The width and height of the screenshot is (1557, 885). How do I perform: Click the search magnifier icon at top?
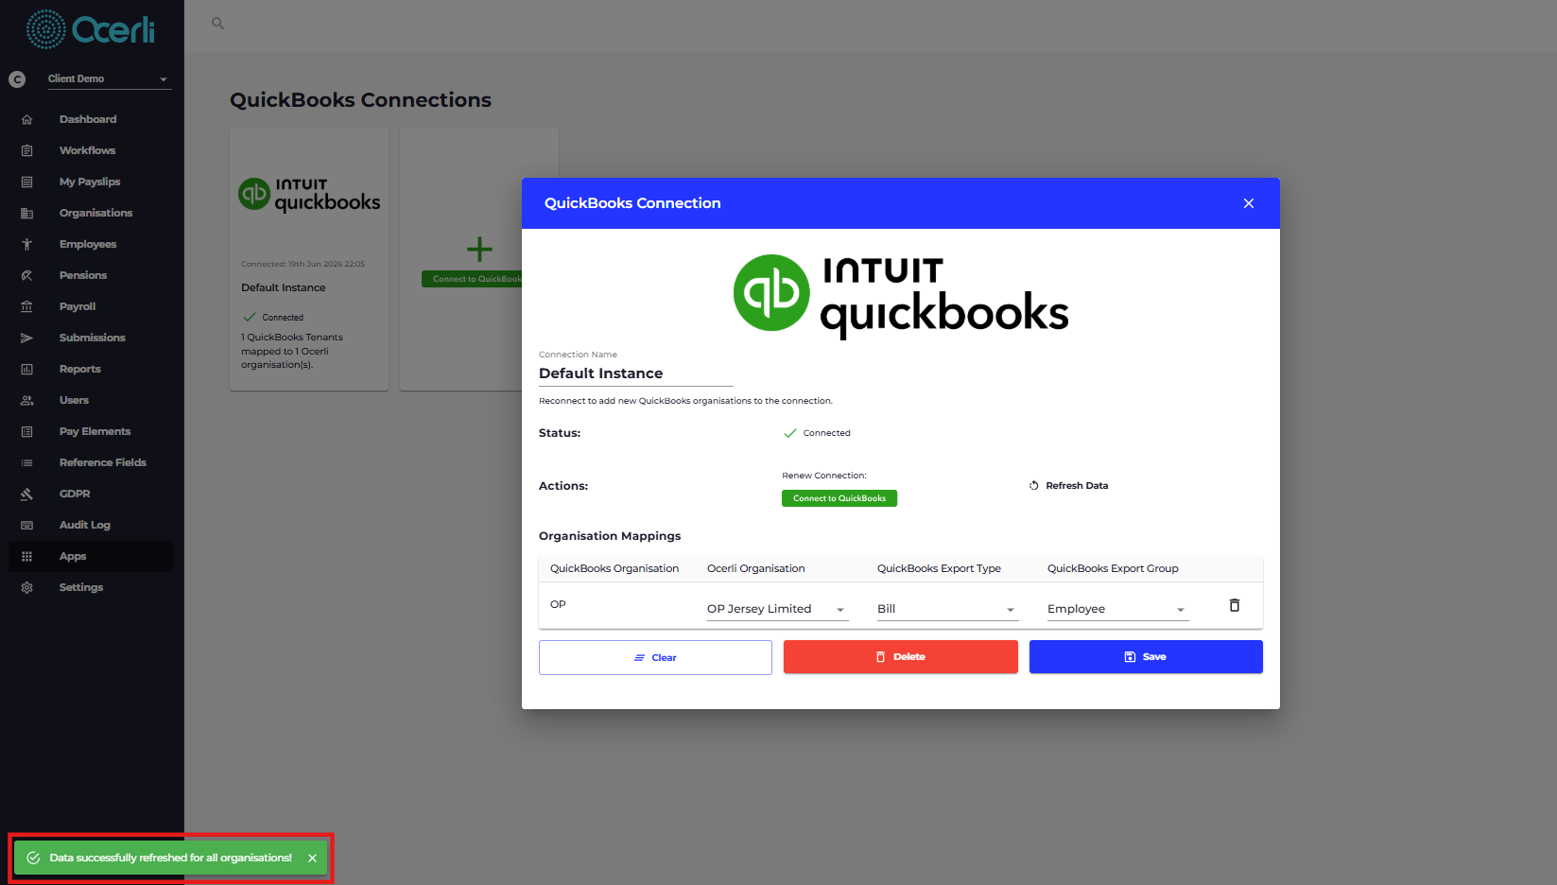pyautogui.click(x=217, y=24)
